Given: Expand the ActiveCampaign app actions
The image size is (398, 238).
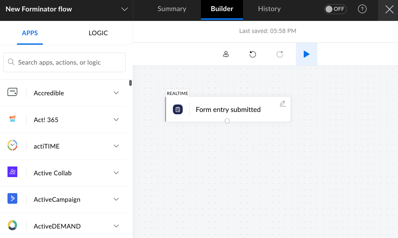Looking at the screenshot, I should point(116,199).
